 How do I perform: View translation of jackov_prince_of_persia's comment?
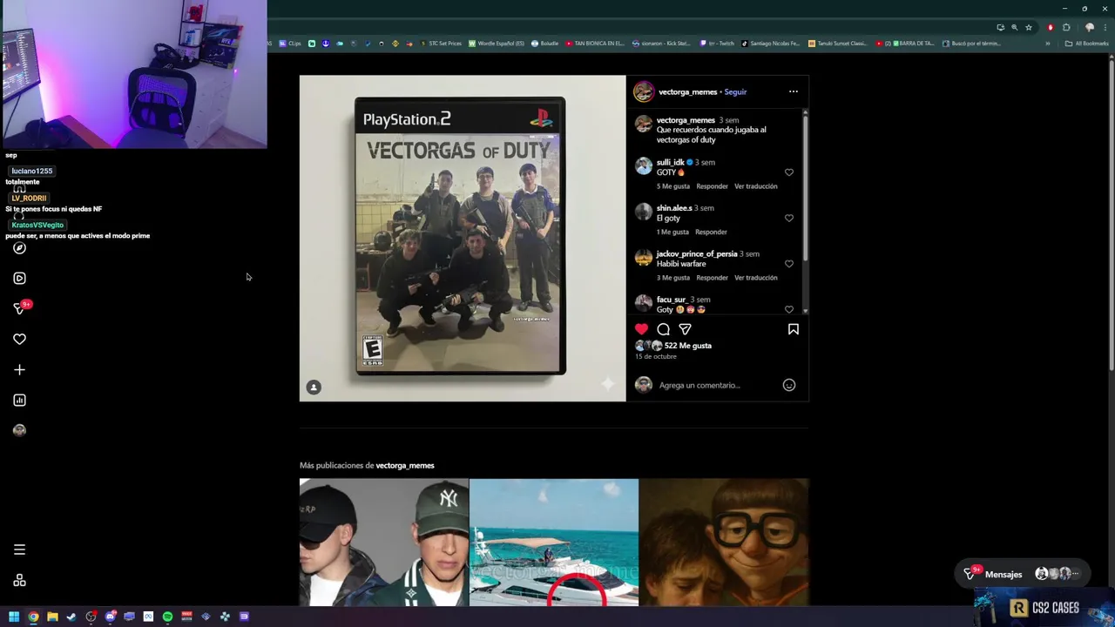tap(755, 278)
